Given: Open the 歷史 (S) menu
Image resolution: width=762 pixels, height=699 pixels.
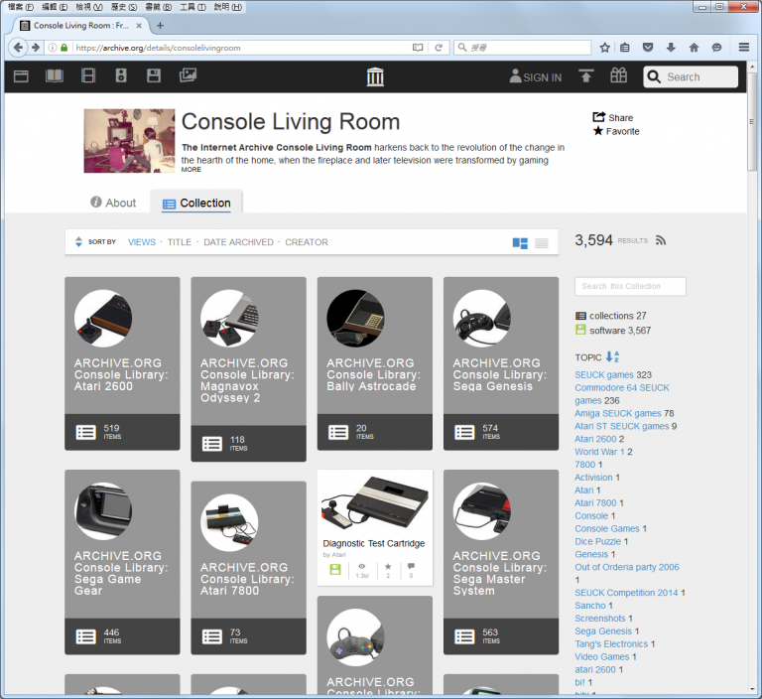Looking at the screenshot, I should [124, 7].
